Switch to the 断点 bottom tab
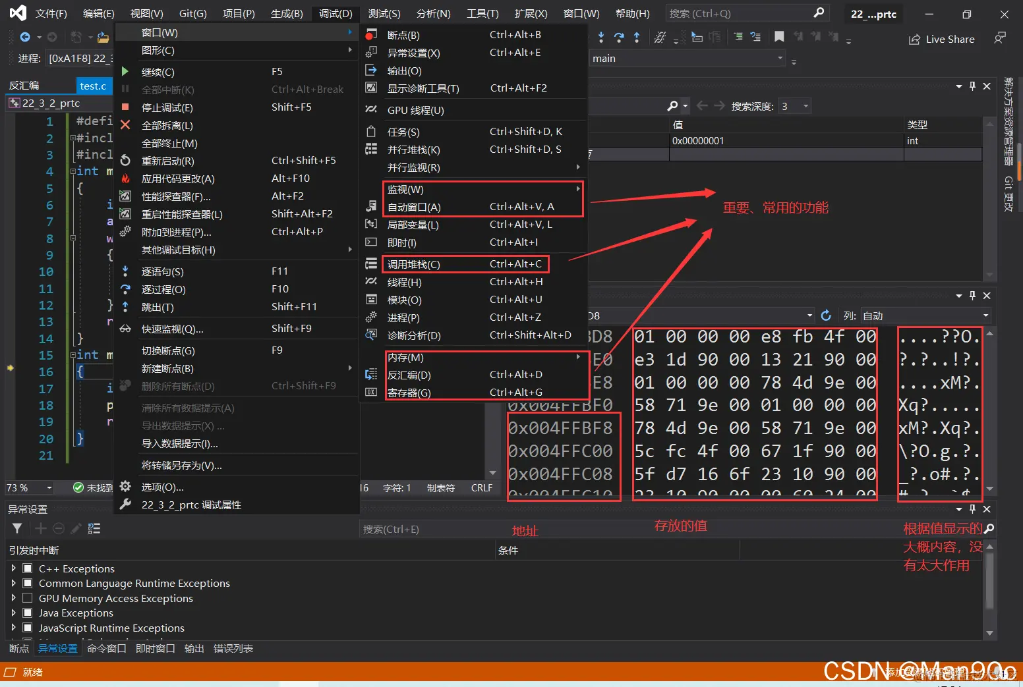The height and width of the screenshot is (687, 1023). coord(19,648)
